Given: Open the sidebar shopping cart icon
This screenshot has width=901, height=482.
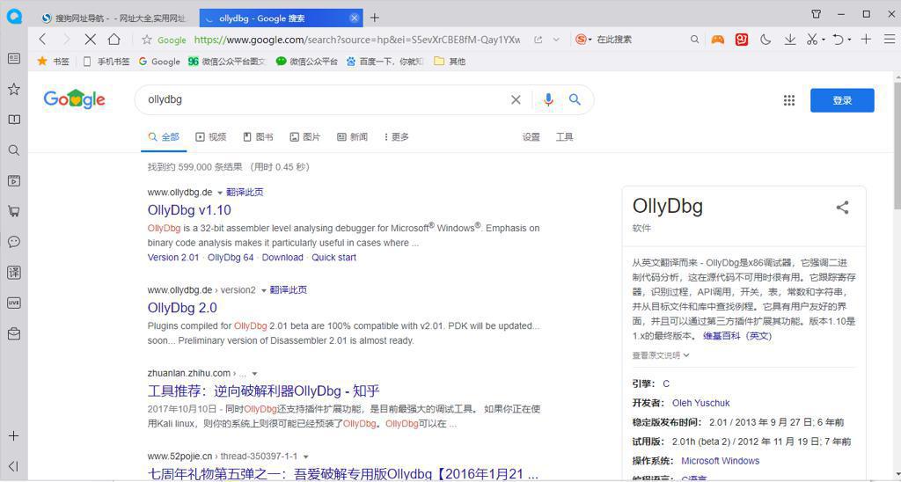Looking at the screenshot, I should [x=14, y=211].
